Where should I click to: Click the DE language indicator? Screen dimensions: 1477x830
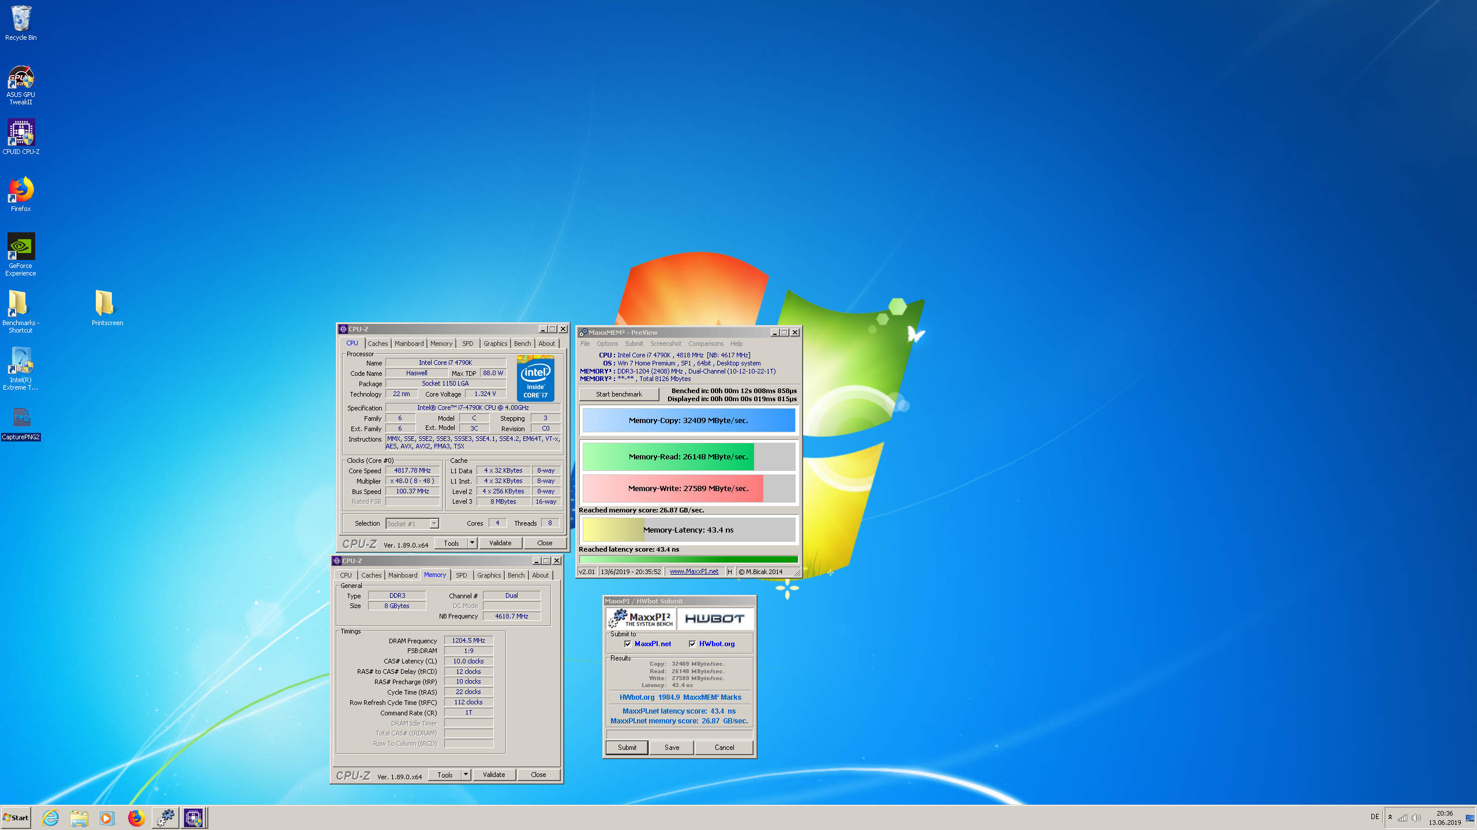point(1375,817)
